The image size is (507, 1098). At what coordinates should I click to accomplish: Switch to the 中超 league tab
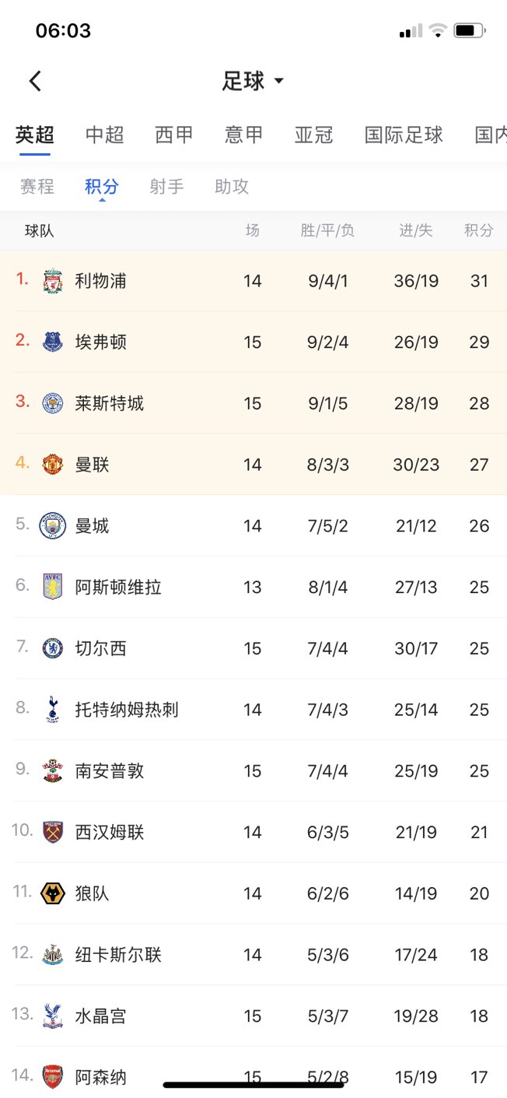pos(105,135)
